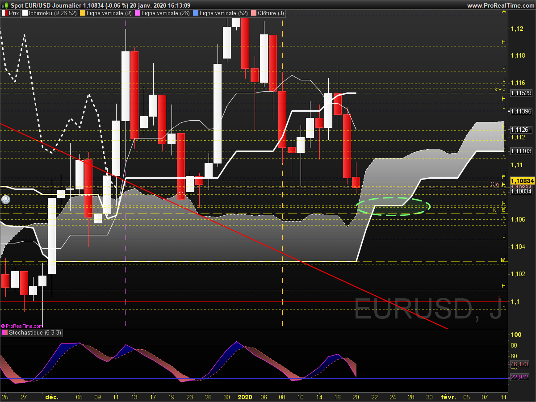Open the Stochastique (5 3 3) indicator label
536x402 pixels.
[x=35, y=332]
